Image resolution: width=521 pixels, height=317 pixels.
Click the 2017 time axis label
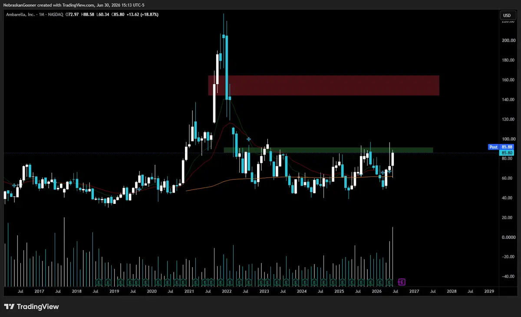[39, 292]
